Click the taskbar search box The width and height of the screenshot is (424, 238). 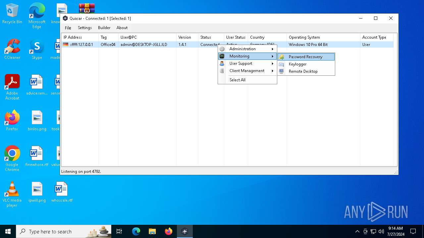coord(64,231)
